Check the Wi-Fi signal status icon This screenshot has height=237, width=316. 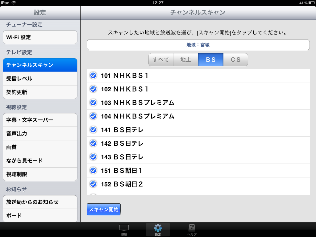tap(14, 3)
